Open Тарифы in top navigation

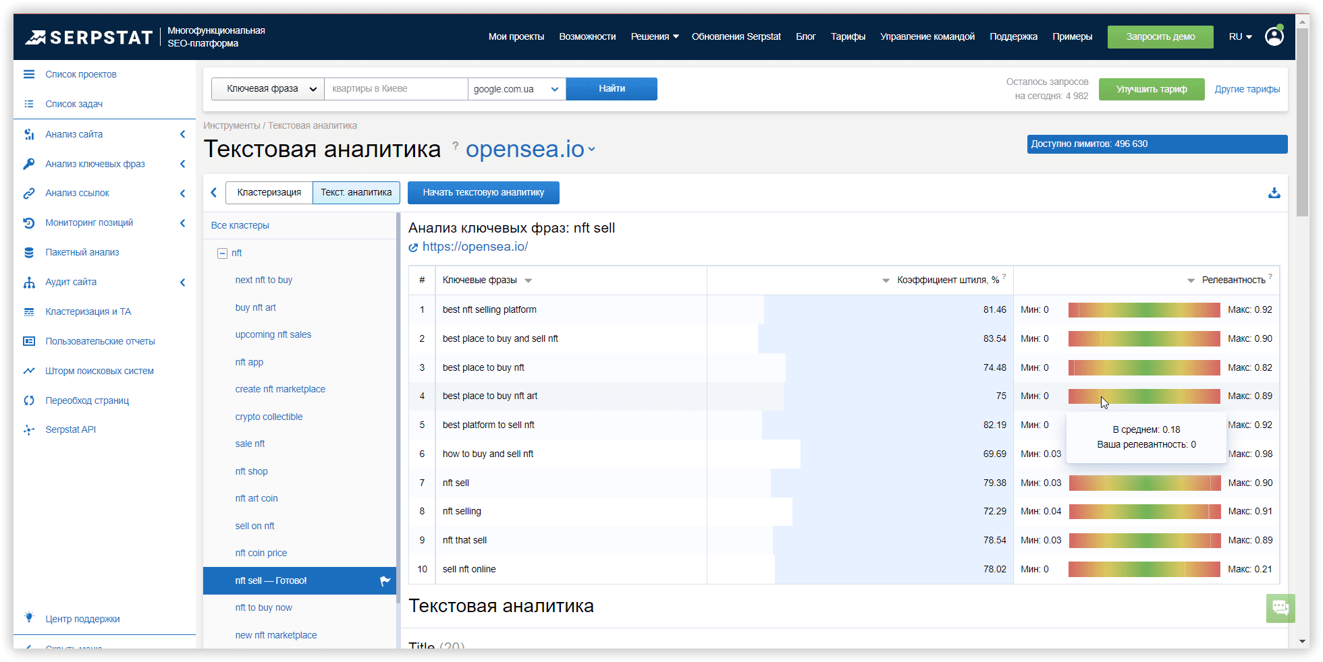tap(848, 36)
